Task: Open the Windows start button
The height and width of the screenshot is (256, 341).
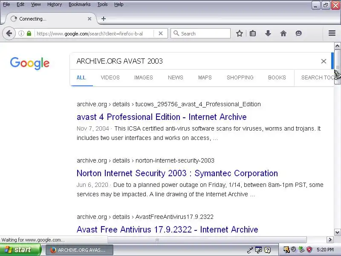Action: coord(20,250)
